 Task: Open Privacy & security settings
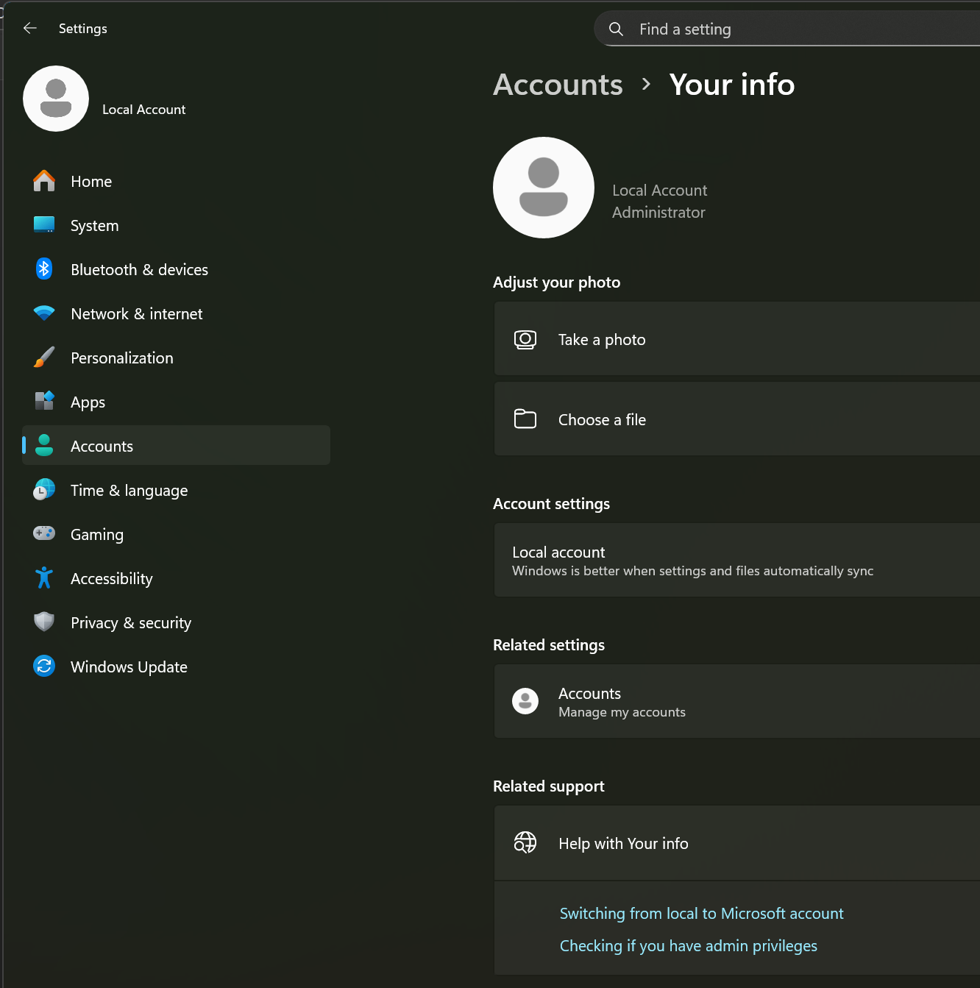(177, 622)
